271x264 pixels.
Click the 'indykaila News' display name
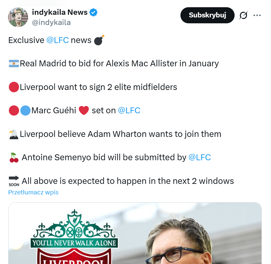pyautogui.click(x=59, y=13)
